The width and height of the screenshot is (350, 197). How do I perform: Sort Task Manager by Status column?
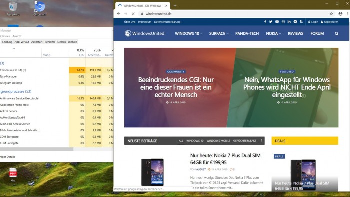tap(55, 52)
